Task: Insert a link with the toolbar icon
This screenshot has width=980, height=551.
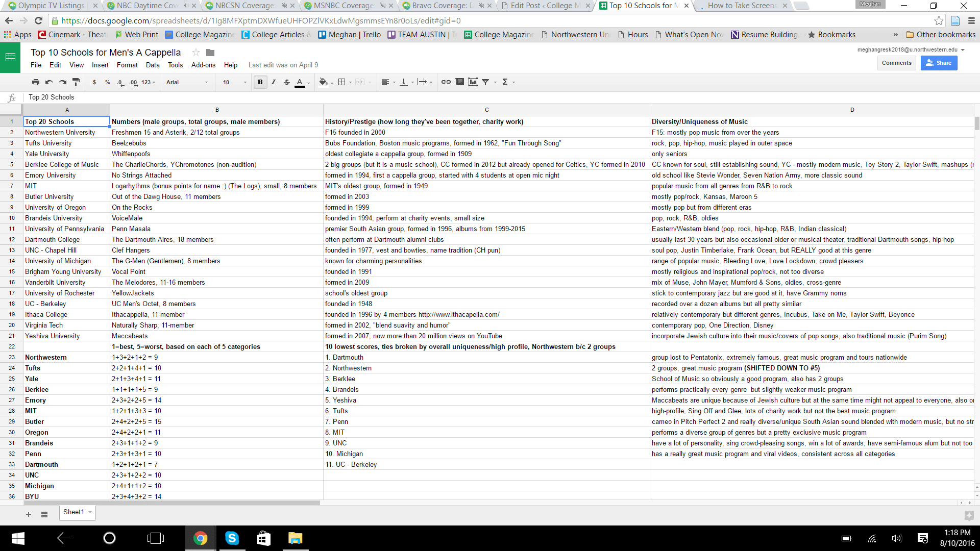Action: tap(446, 82)
